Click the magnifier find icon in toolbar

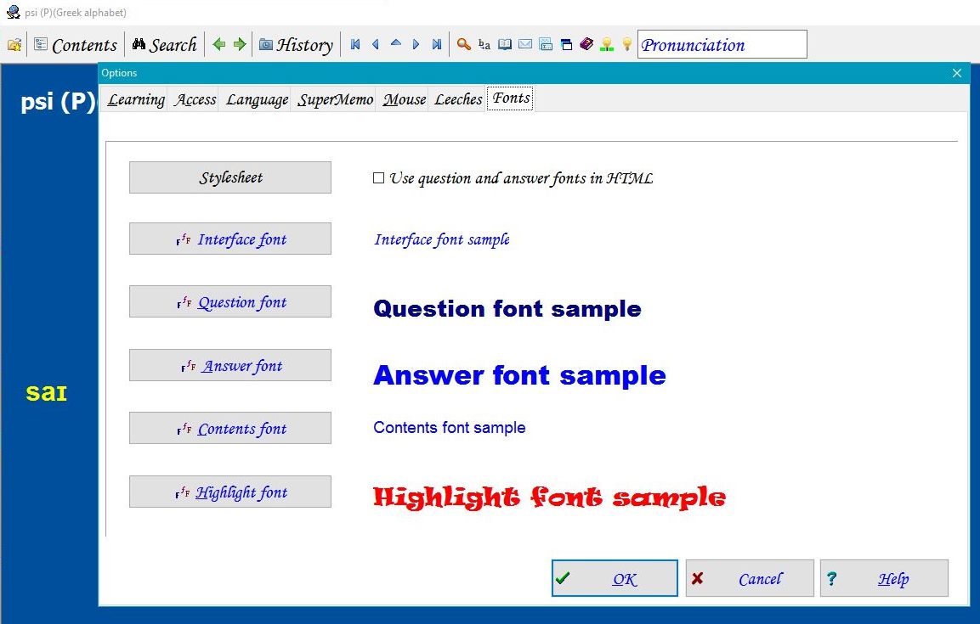[464, 45]
